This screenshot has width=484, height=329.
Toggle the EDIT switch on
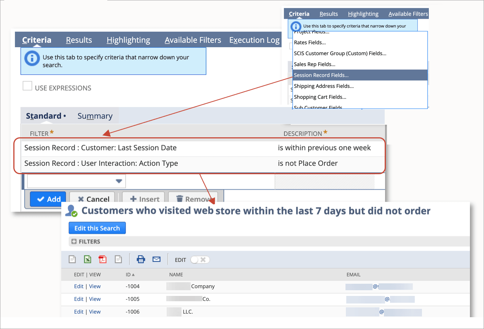(x=200, y=260)
